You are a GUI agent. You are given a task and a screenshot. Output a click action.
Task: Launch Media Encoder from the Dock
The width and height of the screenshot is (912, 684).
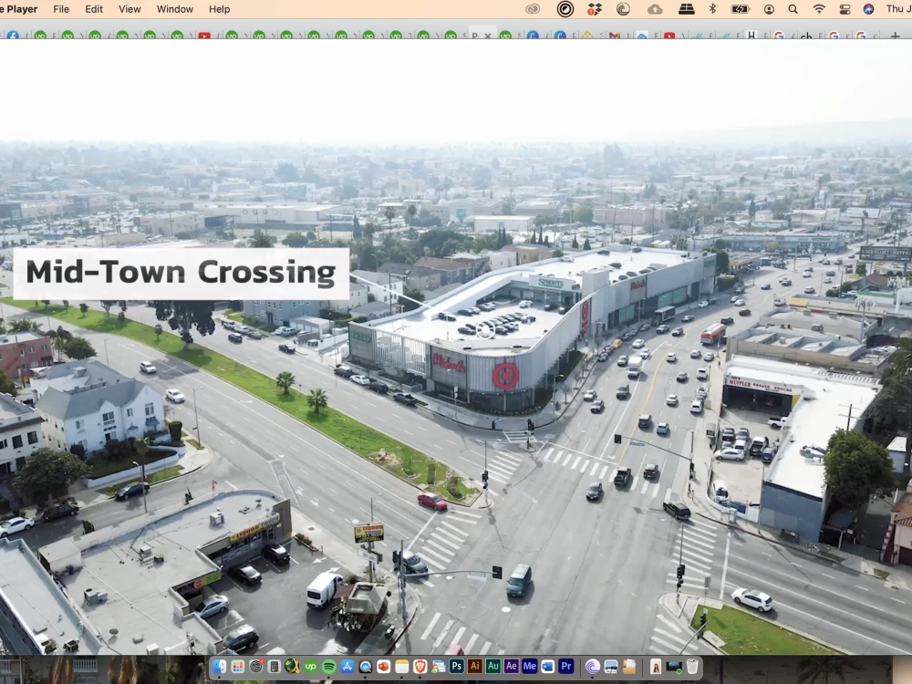(529, 666)
